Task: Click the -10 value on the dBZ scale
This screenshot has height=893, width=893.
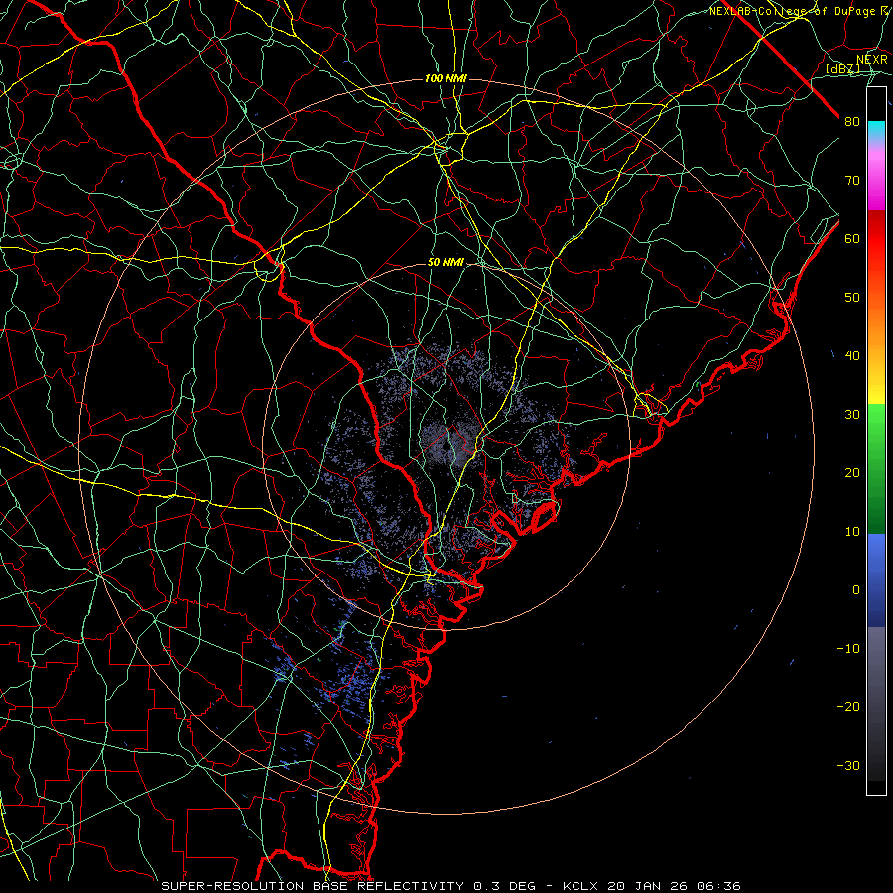Action: point(848,649)
